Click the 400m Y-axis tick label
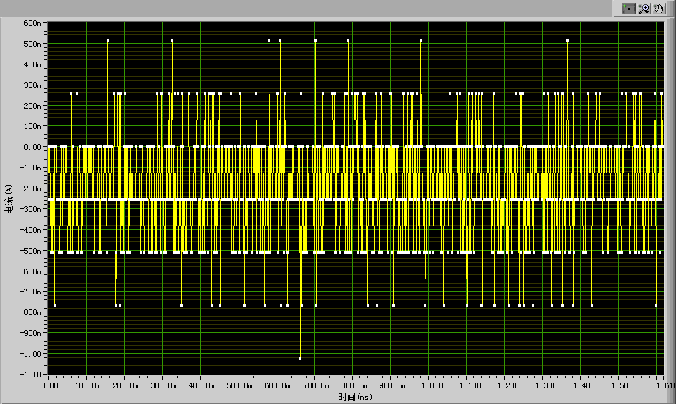The width and height of the screenshot is (676, 404). click(x=32, y=64)
